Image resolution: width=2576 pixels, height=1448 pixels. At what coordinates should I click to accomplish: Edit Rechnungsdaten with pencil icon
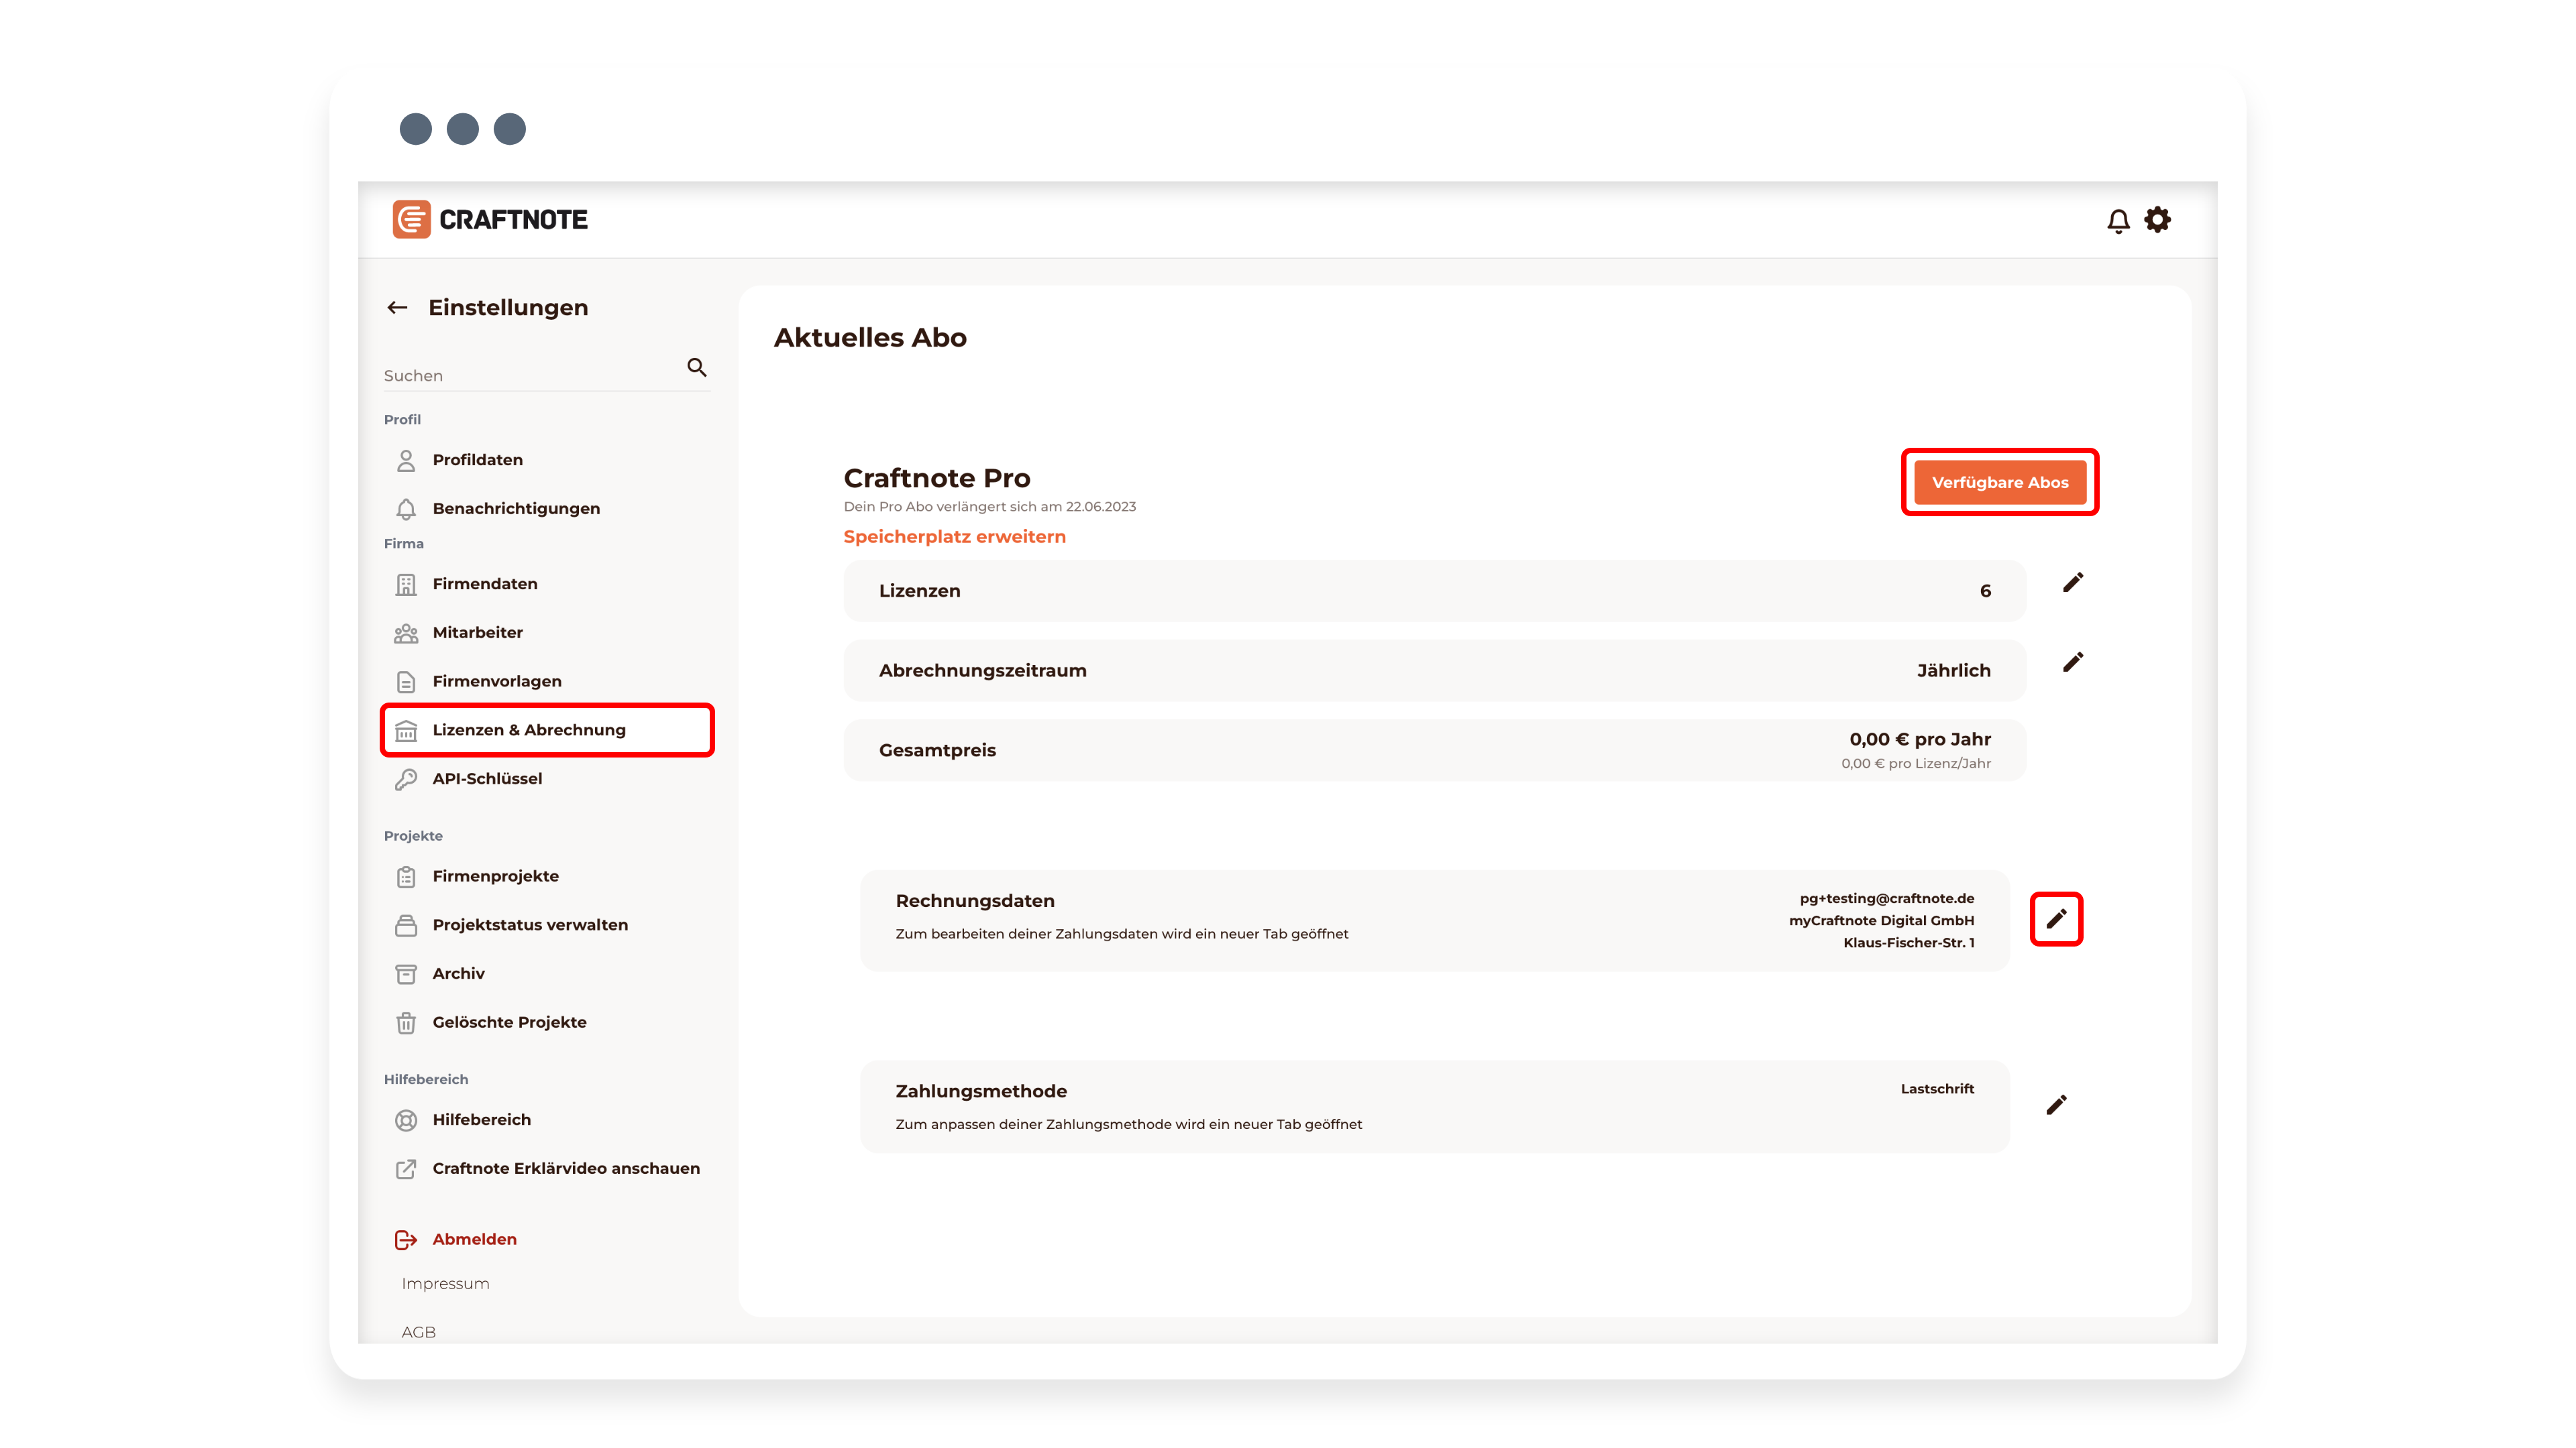coord(2056,919)
